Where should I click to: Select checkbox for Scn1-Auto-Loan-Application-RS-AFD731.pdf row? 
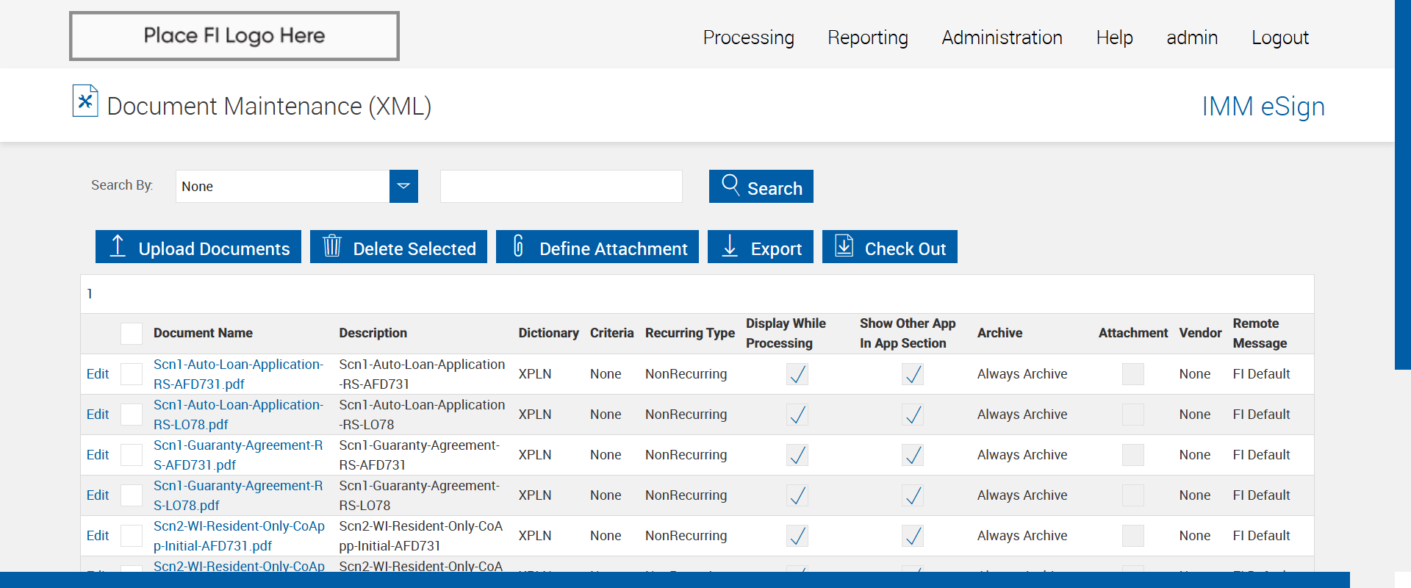point(132,374)
